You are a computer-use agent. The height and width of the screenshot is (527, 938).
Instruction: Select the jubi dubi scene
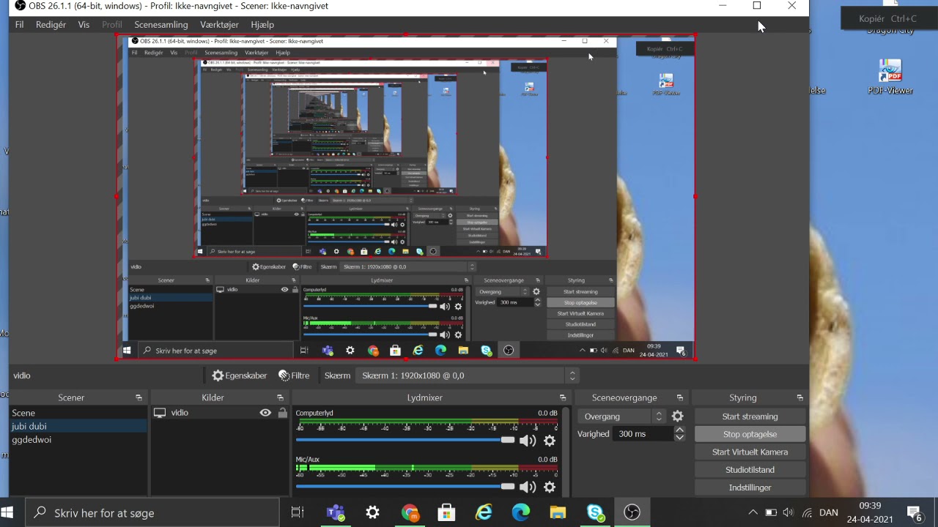78,426
